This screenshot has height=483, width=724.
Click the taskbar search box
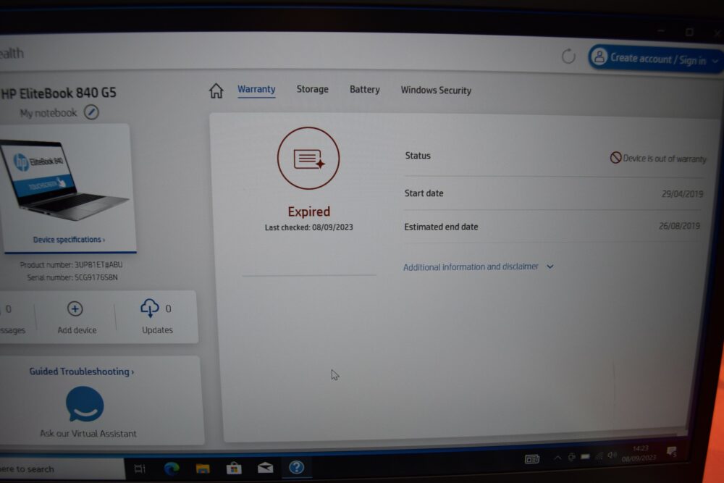coord(62,469)
